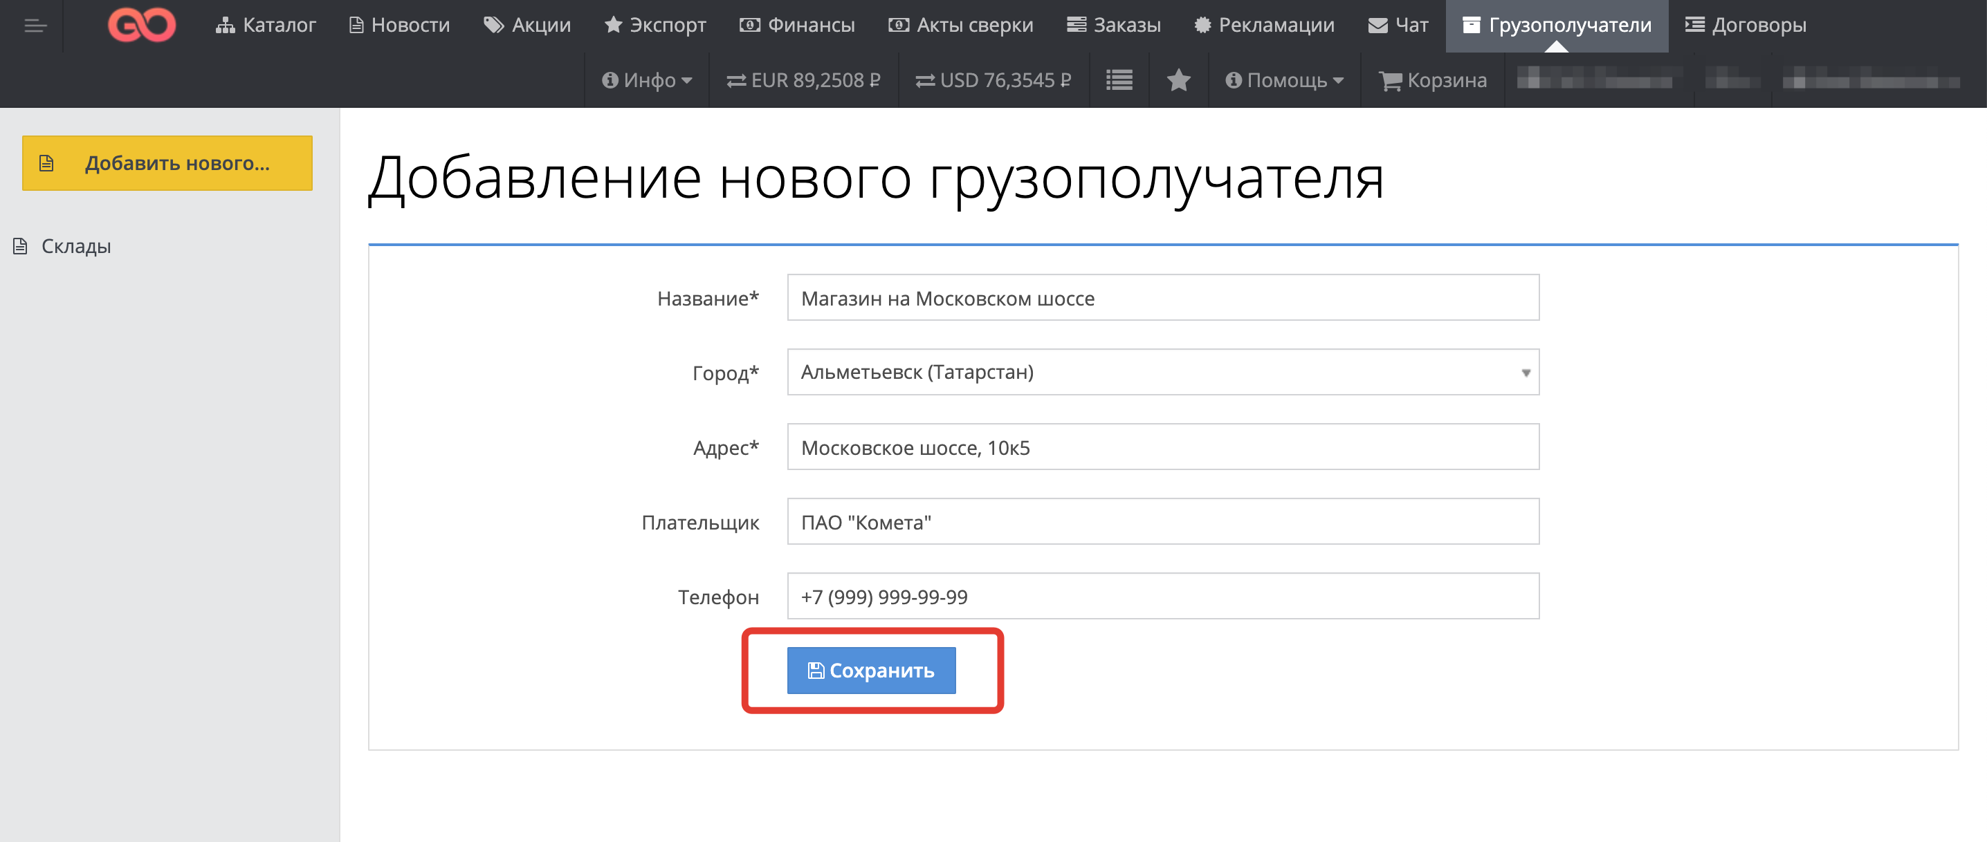Screen dimensions: 1987x842
Task: Click the yellow Добавить нового button
Action: click(167, 163)
